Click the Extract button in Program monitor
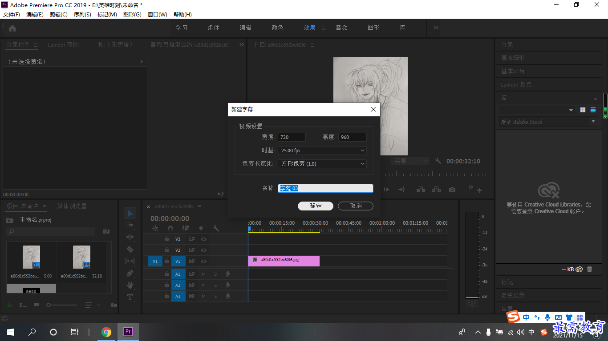Image resolution: width=608 pixels, height=341 pixels. pos(436,190)
